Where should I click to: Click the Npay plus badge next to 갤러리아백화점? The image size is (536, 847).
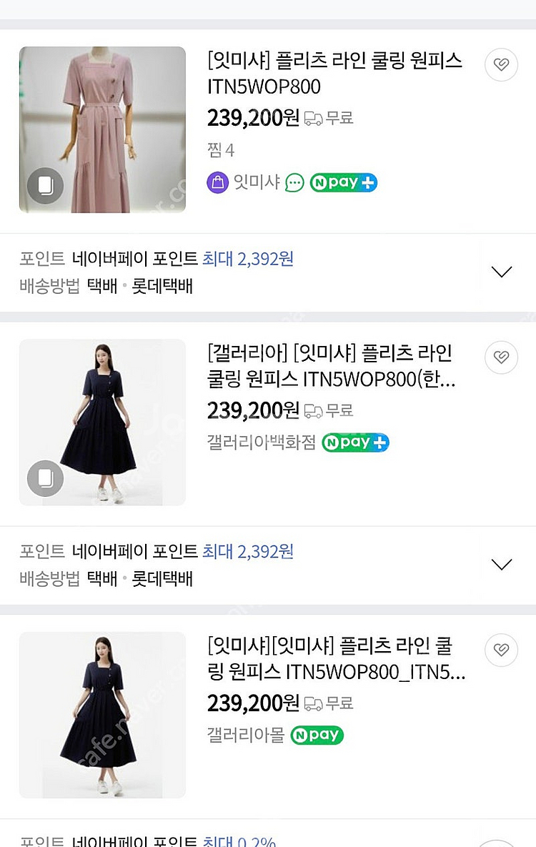click(355, 442)
